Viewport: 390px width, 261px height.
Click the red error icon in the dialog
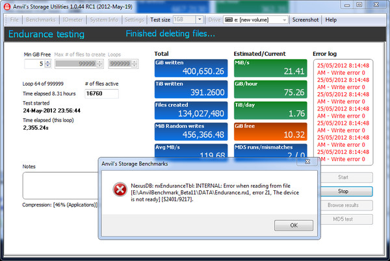tap(120, 190)
